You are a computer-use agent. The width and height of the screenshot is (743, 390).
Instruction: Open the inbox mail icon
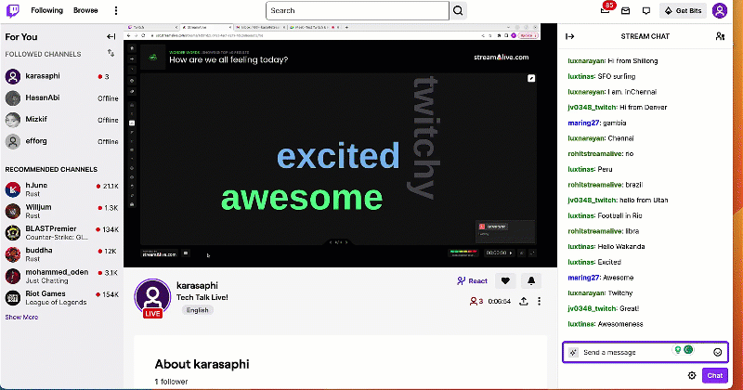tap(625, 10)
